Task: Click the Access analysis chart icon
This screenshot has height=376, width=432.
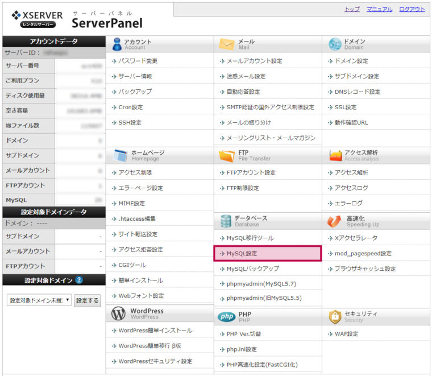Action: tap(335, 155)
